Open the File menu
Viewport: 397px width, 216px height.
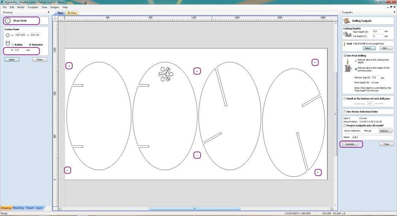(5, 7)
